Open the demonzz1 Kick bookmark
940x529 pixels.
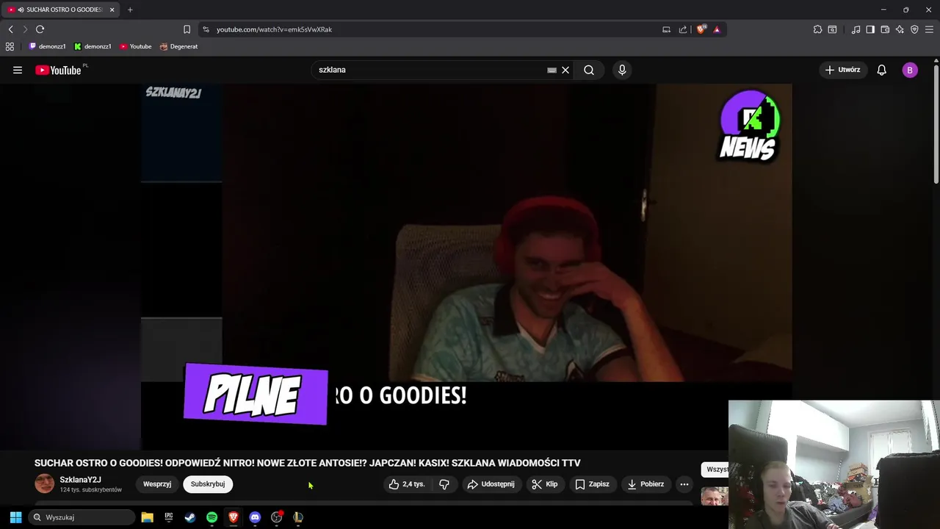pyautogui.click(x=93, y=46)
